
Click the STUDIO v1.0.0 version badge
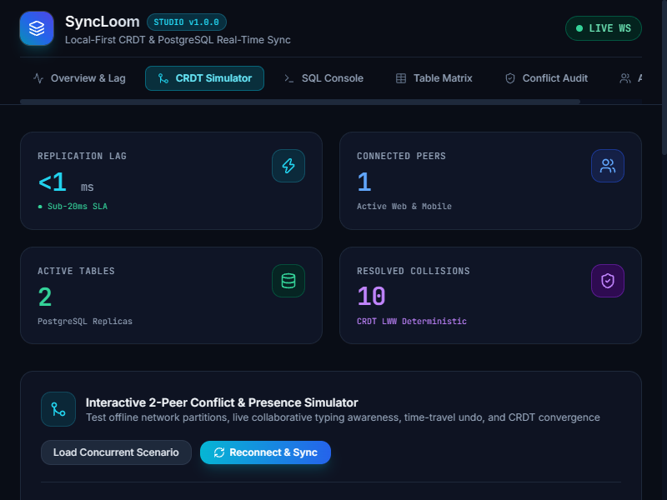pyautogui.click(x=186, y=22)
